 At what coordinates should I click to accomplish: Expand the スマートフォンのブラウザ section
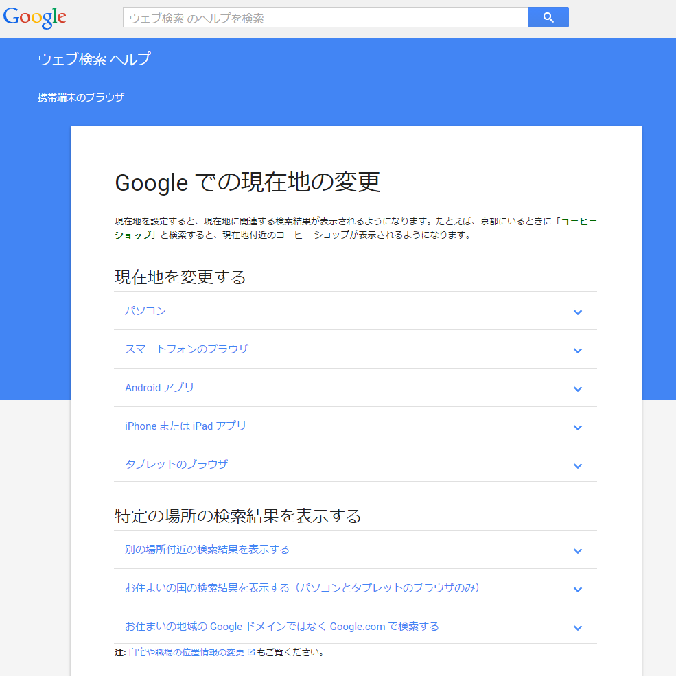[x=356, y=349]
